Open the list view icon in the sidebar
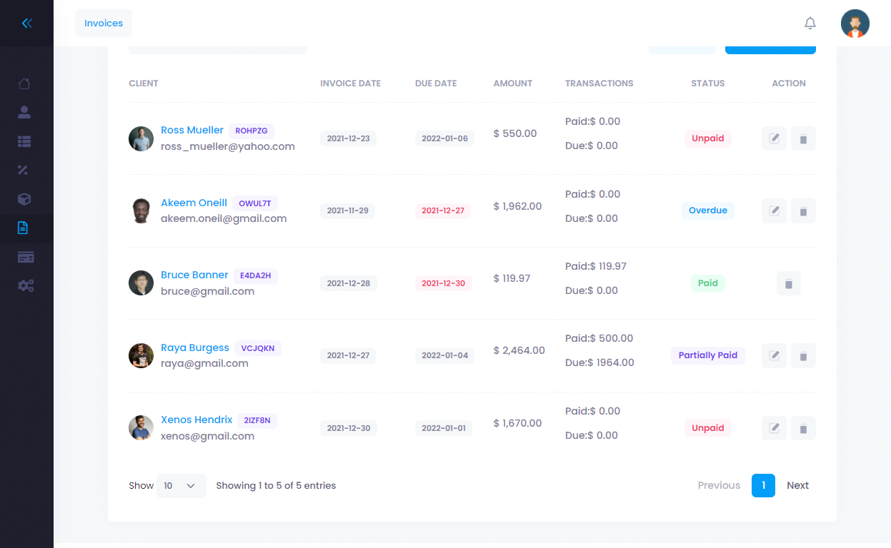891x548 pixels. coord(24,141)
